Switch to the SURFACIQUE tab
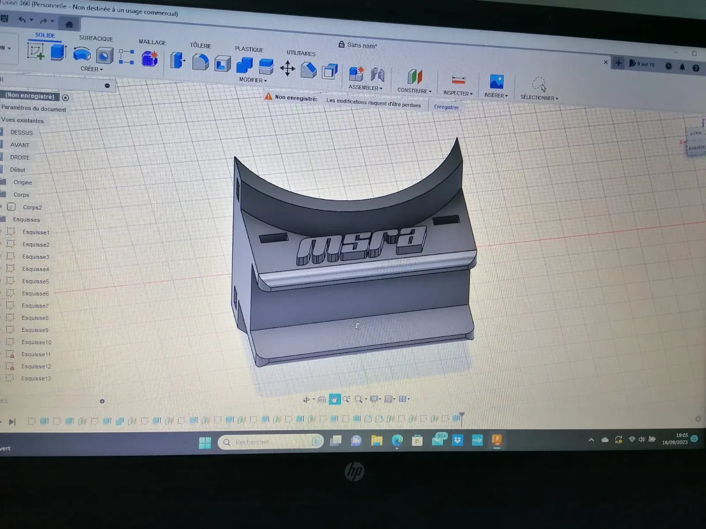706x529 pixels. click(96, 38)
